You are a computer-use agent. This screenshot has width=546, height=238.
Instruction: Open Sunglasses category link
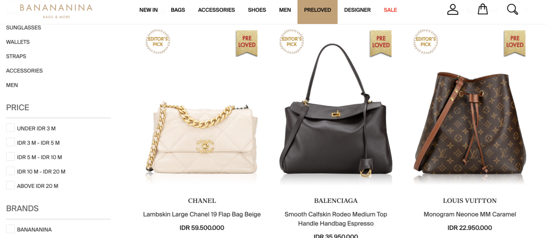[23, 28]
